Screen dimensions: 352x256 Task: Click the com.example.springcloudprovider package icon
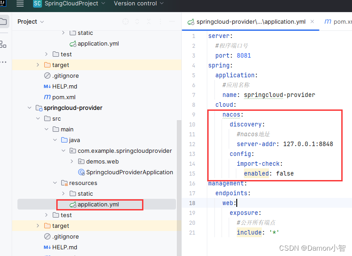click(72, 151)
